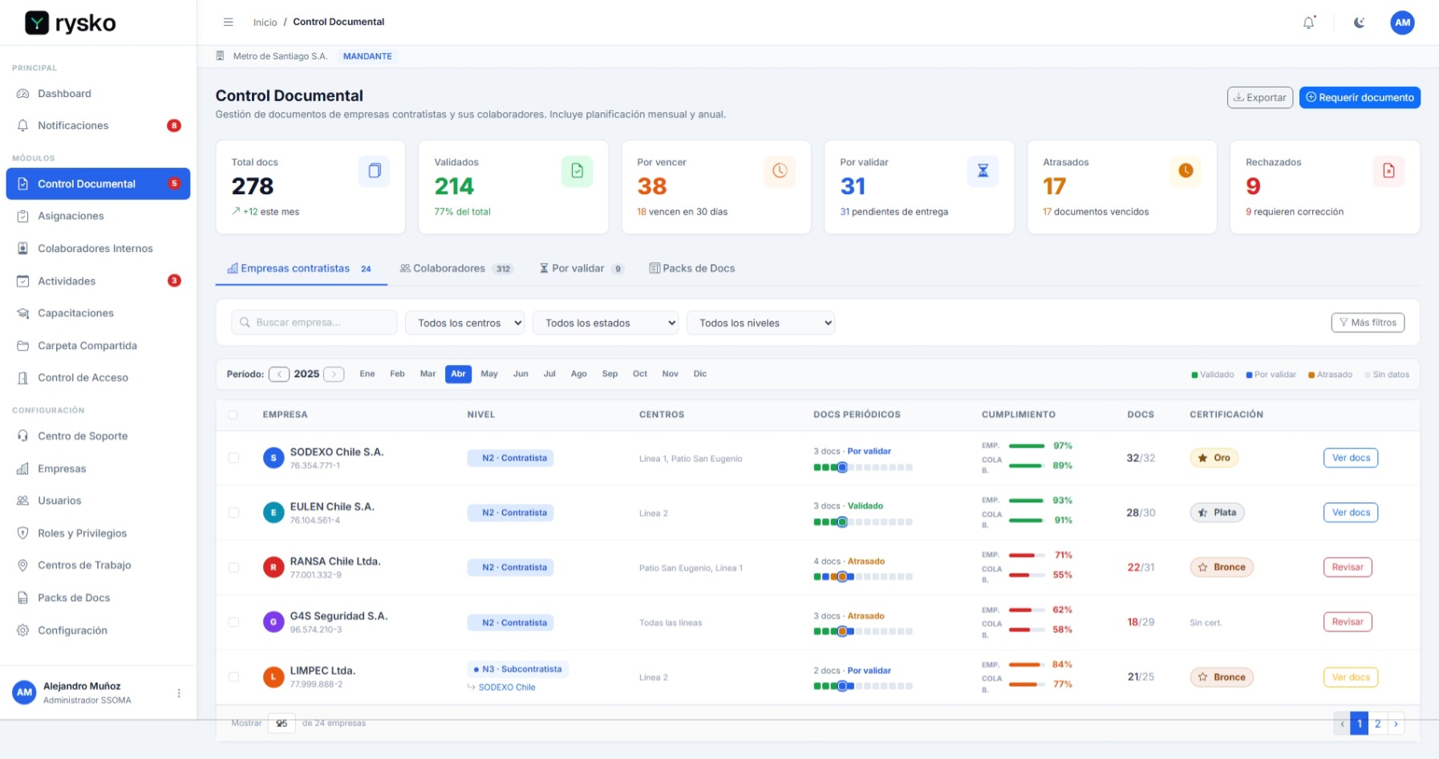
Task: Click the Por vencer clock icon
Action: click(780, 171)
